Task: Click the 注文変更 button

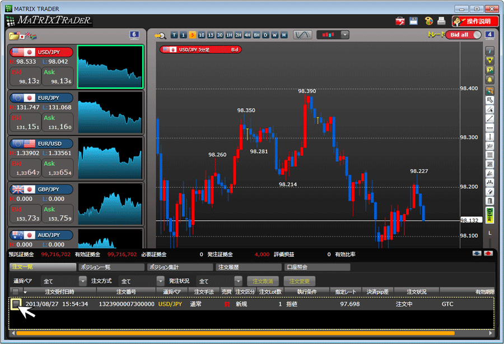Action: pyautogui.click(x=299, y=281)
